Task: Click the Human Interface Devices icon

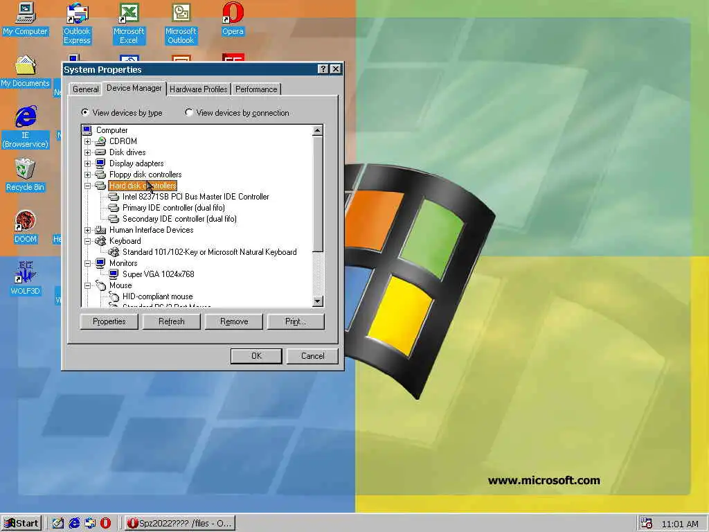Action: click(x=100, y=230)
